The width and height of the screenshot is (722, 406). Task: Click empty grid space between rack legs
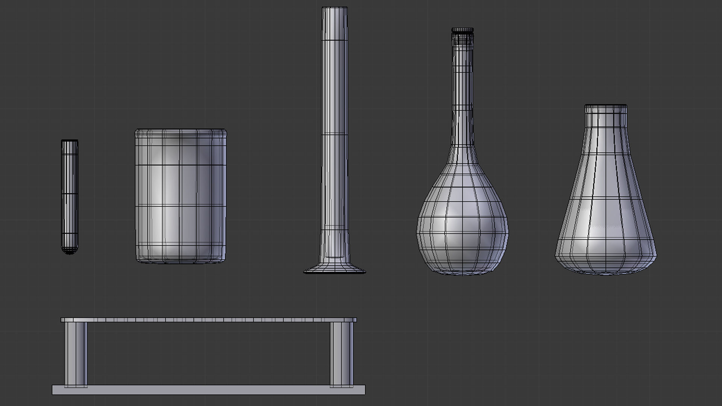(209, 353)
